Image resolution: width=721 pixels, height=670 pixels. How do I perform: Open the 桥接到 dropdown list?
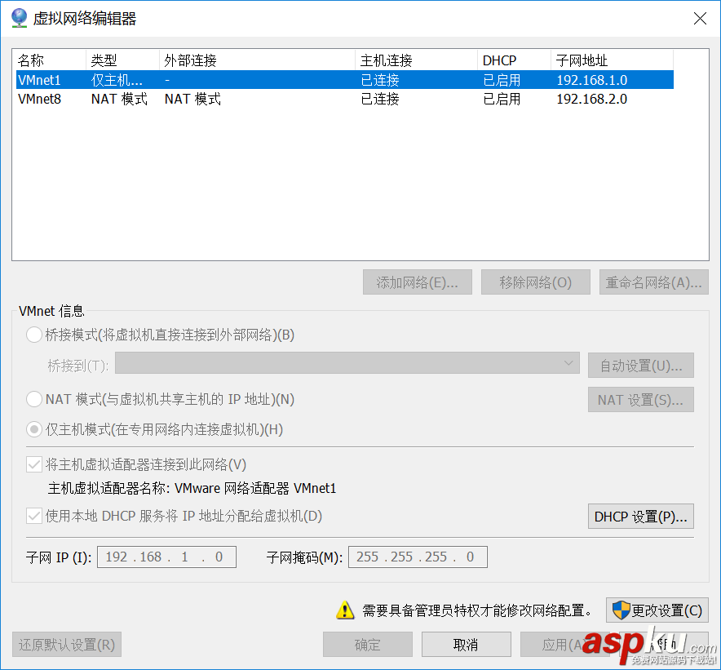point(347,363)
